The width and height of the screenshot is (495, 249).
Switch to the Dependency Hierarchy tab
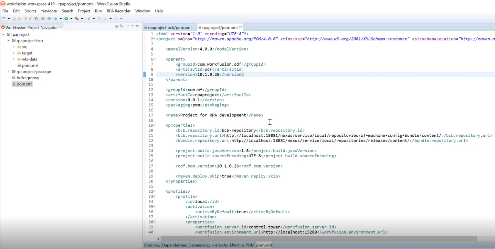pos(208,245)
